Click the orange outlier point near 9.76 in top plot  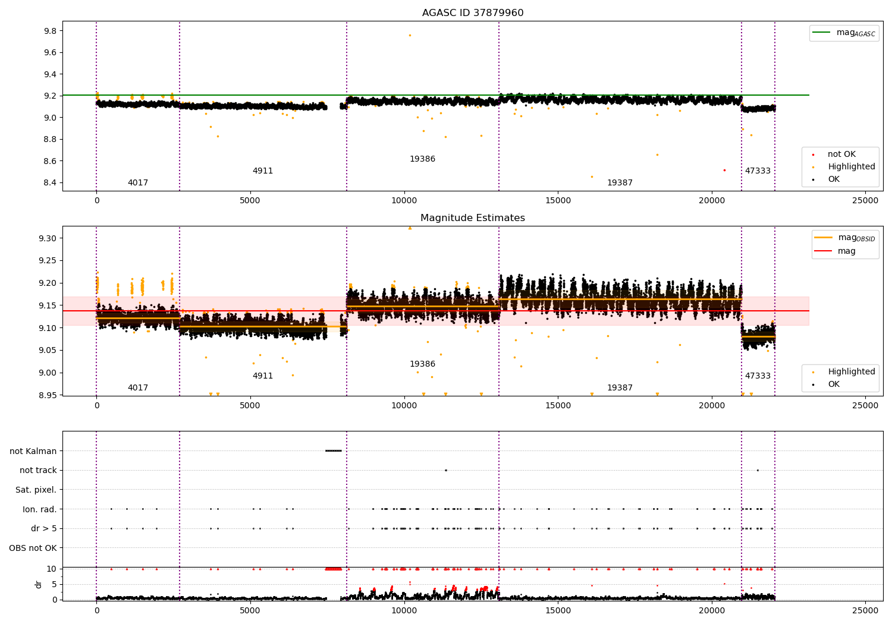click(x=410, y=35)
